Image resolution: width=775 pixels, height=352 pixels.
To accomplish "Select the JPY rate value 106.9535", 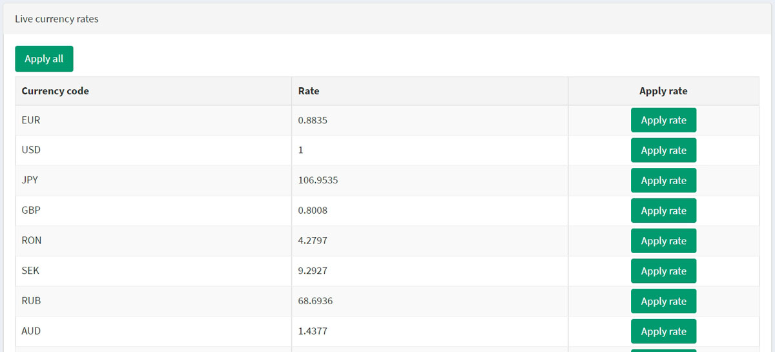I will (318, 180).
